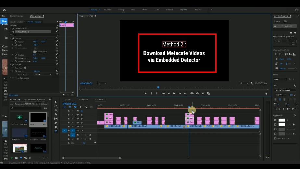Select the Hand tool
The height and width of the screenshot is (169, 300).
(56, 127)
